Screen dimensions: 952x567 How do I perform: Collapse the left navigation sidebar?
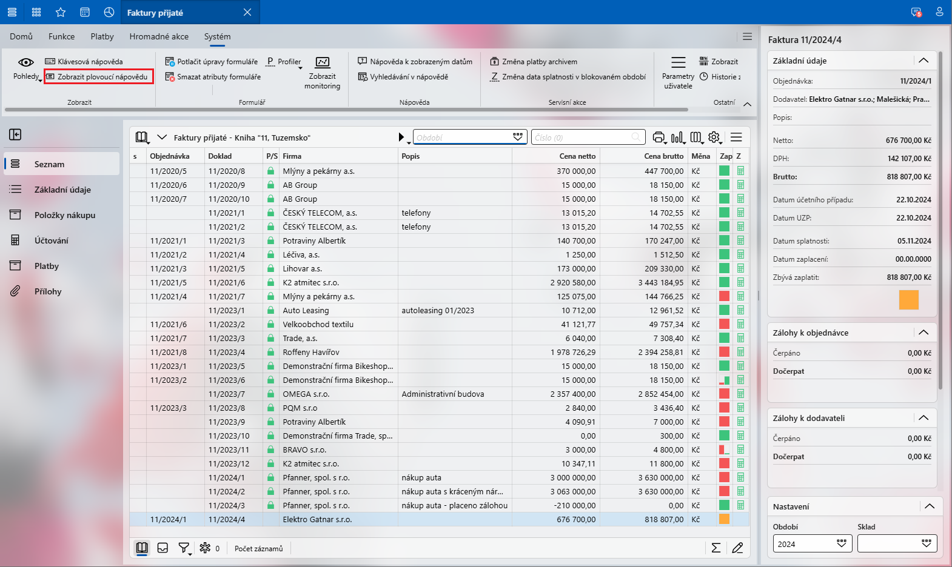click(15, 134)
